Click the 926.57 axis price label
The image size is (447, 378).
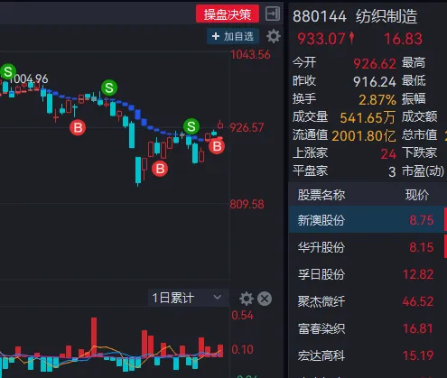click(247, 127)
